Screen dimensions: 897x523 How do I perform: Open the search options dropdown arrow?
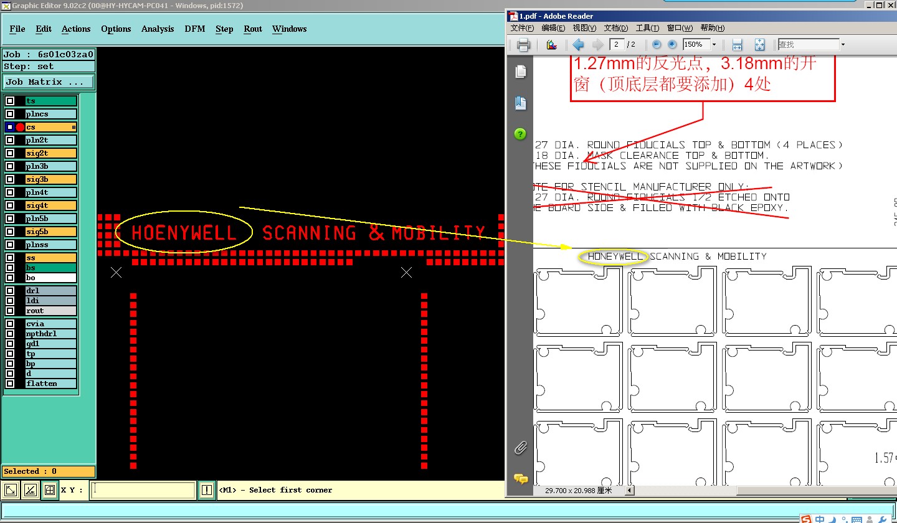pyautogui.click(x=843, y=45)
